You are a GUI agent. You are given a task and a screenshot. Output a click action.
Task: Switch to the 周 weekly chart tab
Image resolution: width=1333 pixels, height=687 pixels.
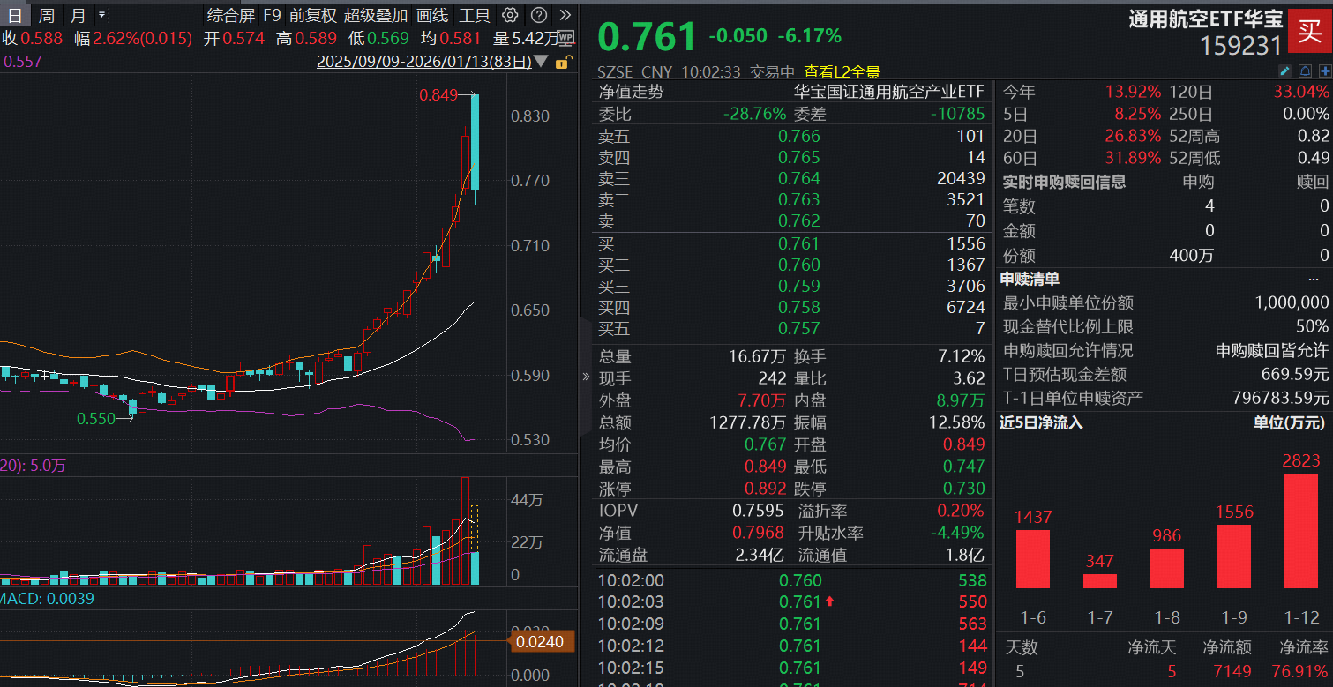(46, 15)
